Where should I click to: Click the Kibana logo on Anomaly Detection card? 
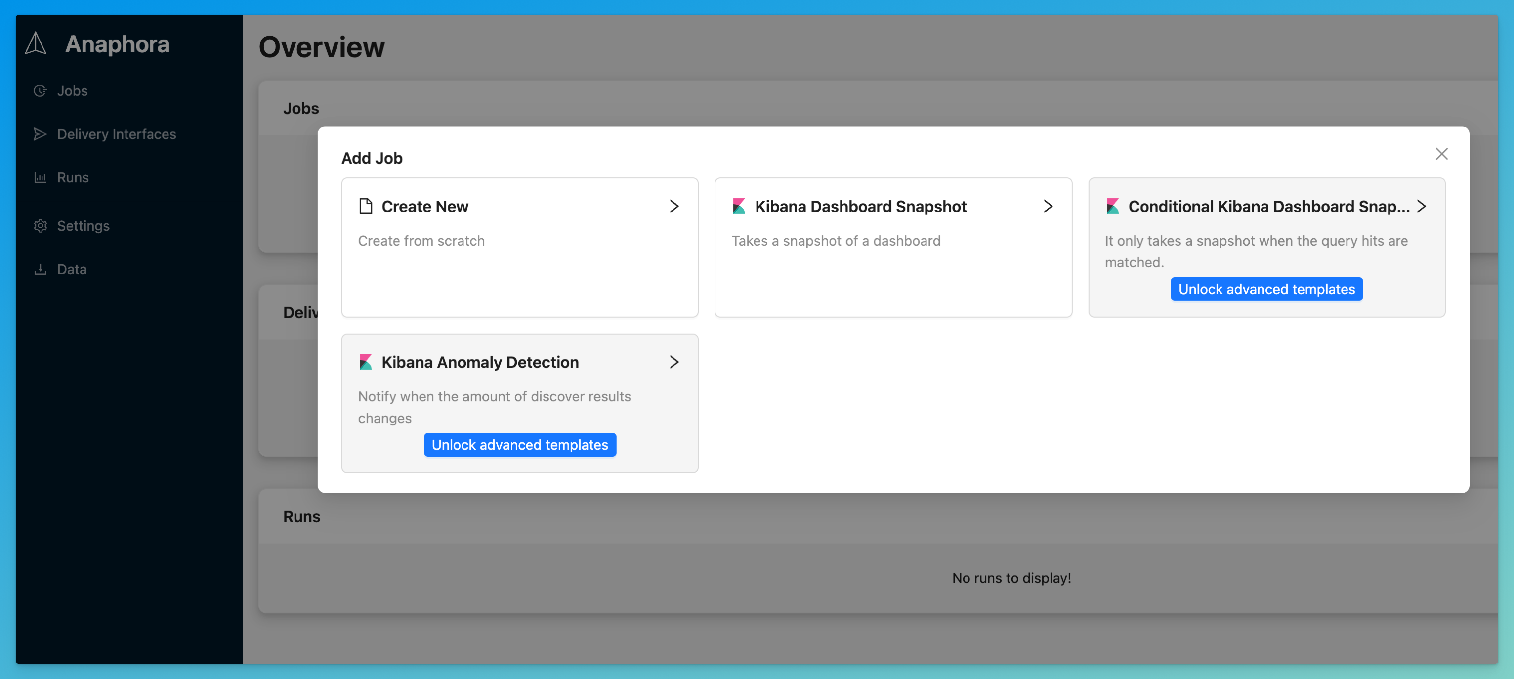tap(366, 362)
